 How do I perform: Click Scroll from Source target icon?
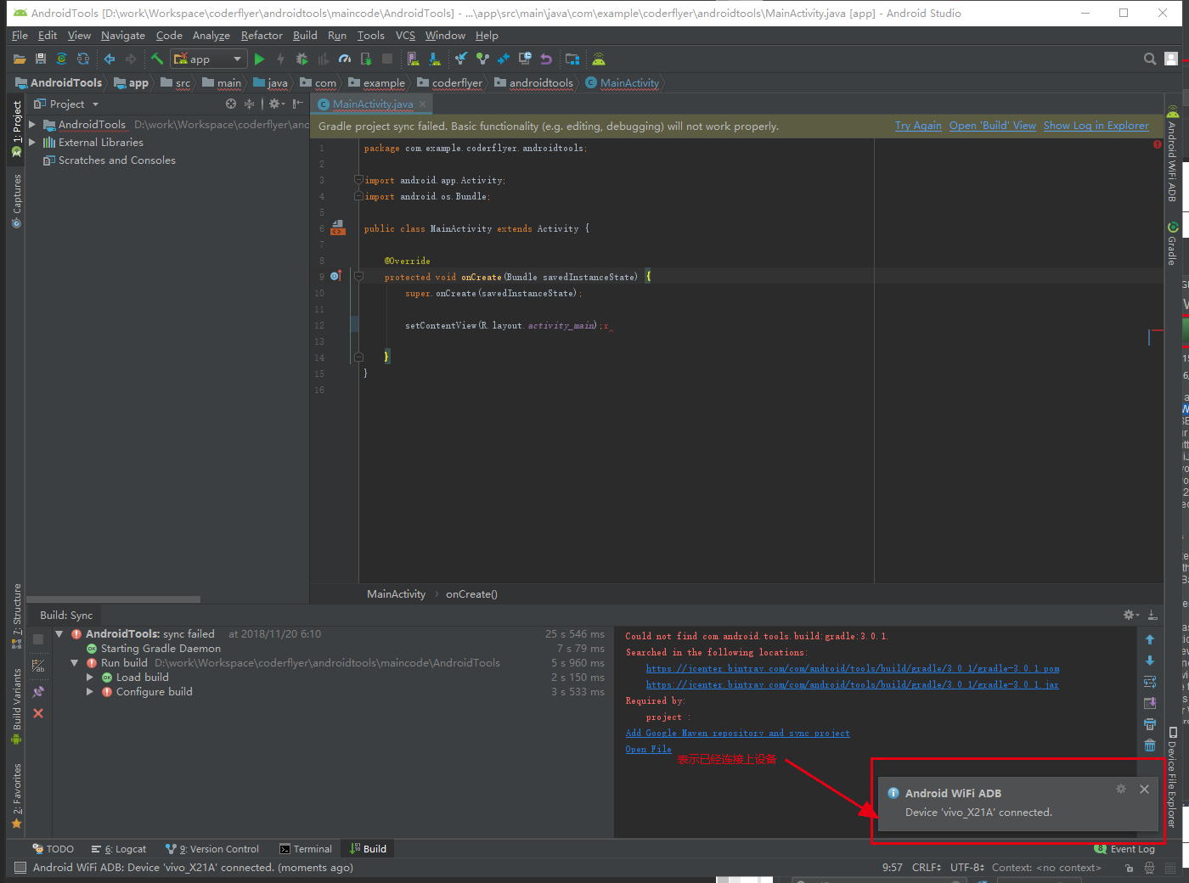[231, 104]
